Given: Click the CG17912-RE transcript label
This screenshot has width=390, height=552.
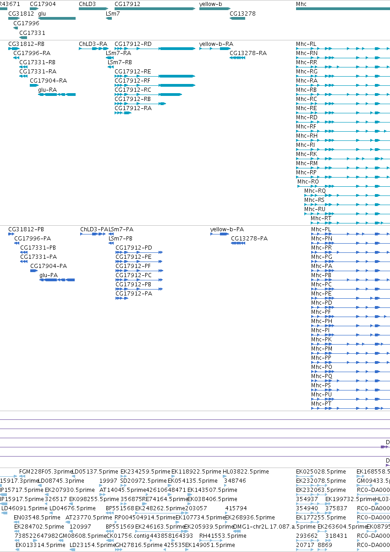Looking at the screenshot, I should [x=133, y=72].
